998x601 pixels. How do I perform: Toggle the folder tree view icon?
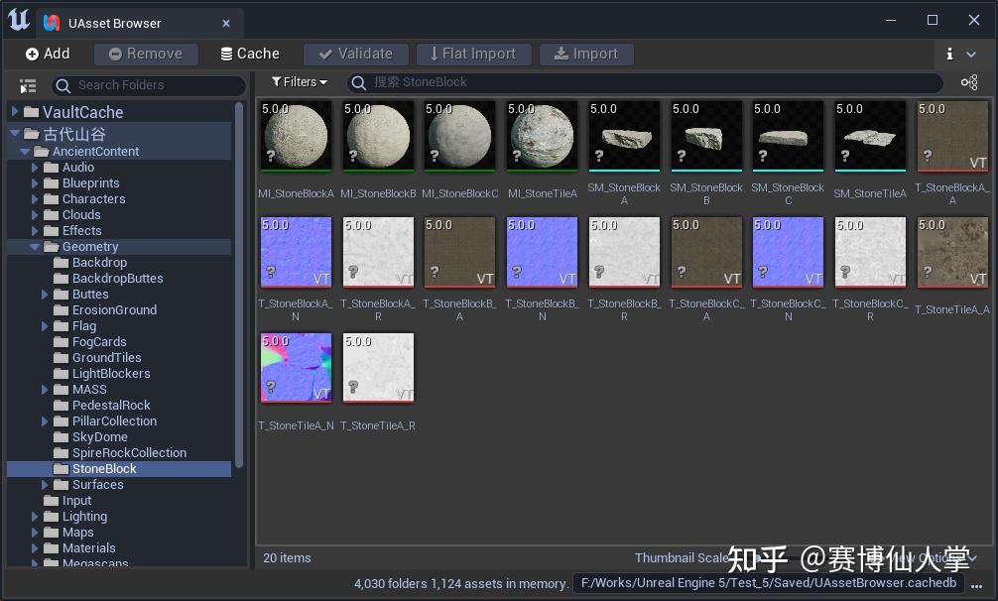[27, 85]
